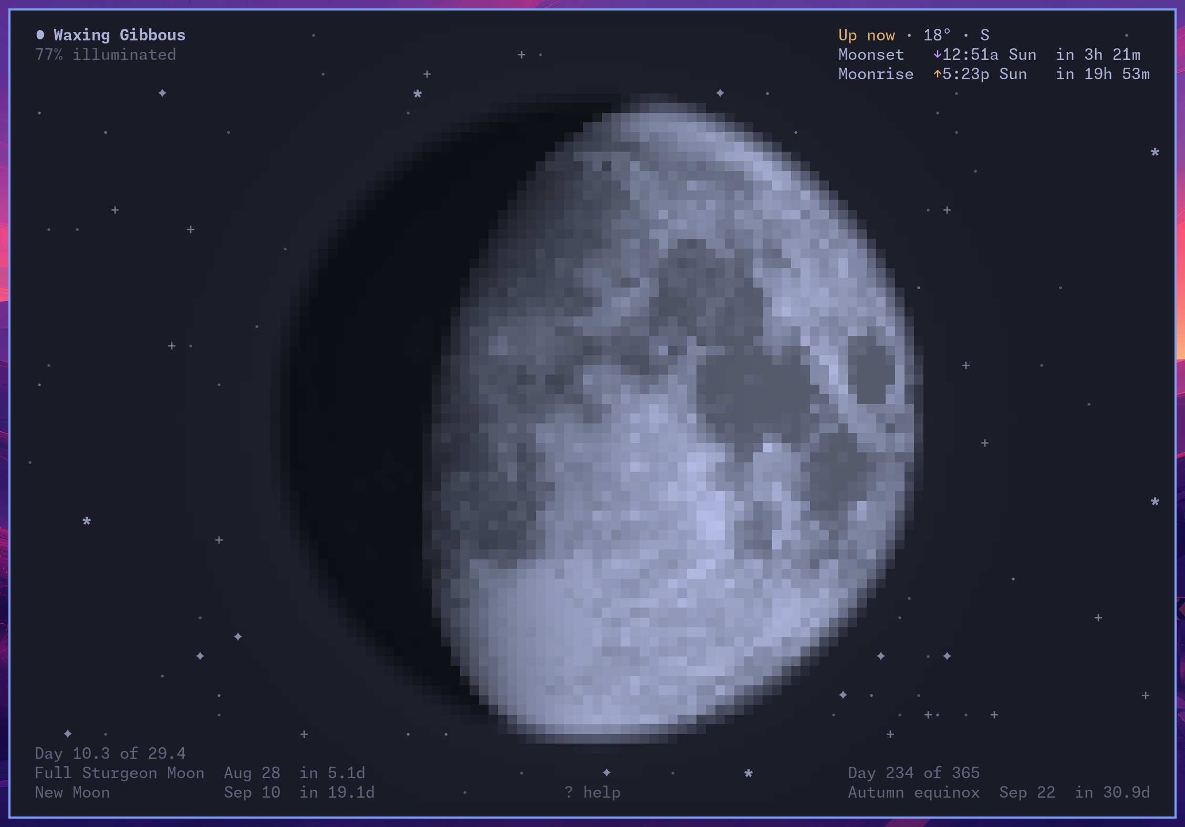Click the moon phase dot icon beside Waxing Gibbous
1185x827 pixels.
pos(40,35)
